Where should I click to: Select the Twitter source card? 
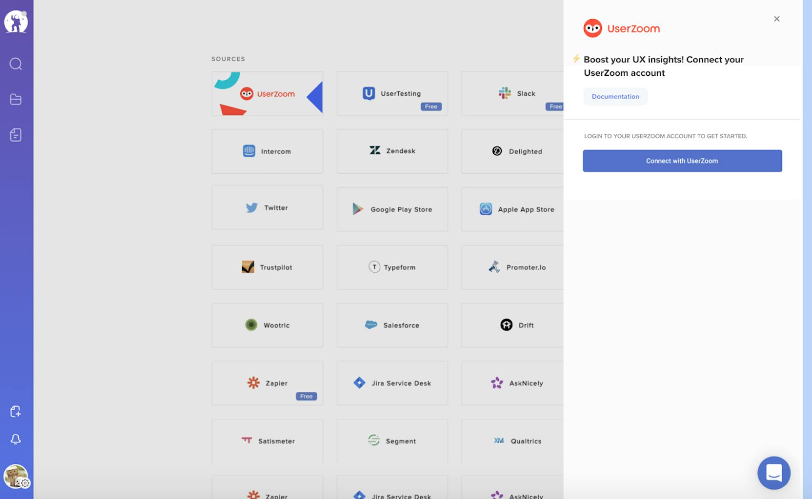[268, 208]
